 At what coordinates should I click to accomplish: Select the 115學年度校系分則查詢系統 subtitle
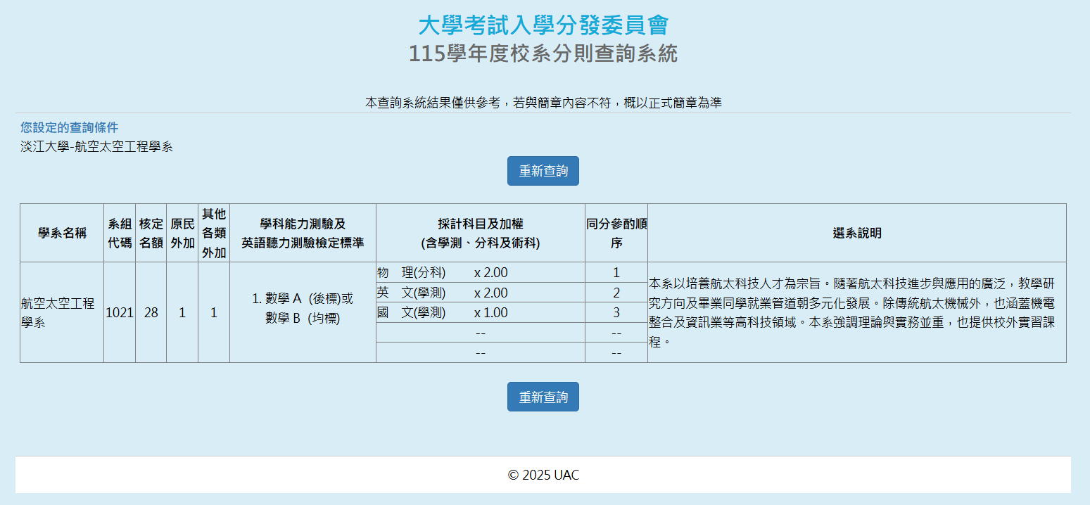pyautogui.click(x=543, y=53)
